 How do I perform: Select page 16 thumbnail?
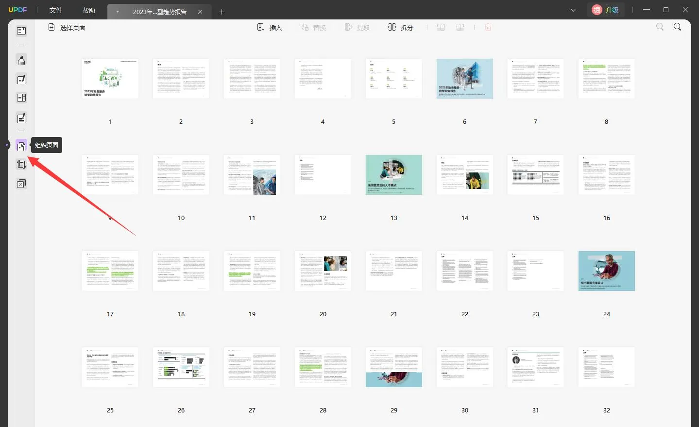click(x=607, y=175)
